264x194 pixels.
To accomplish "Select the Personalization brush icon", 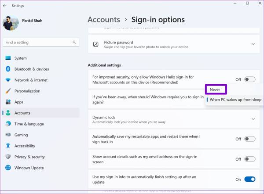I will [8, 91].
